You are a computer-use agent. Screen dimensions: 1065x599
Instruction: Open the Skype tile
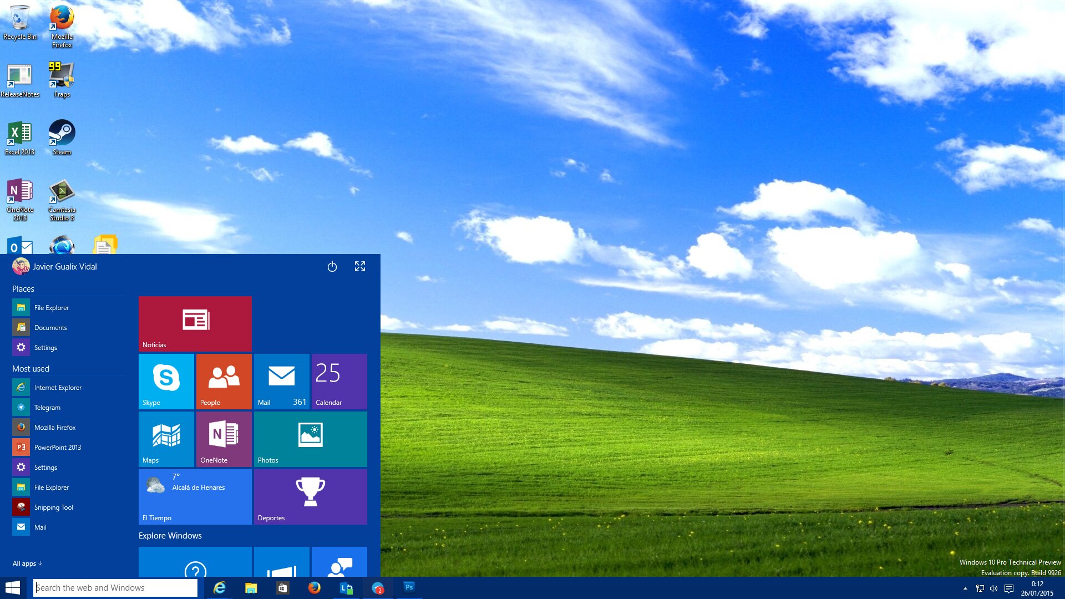(x=166, y=382)
